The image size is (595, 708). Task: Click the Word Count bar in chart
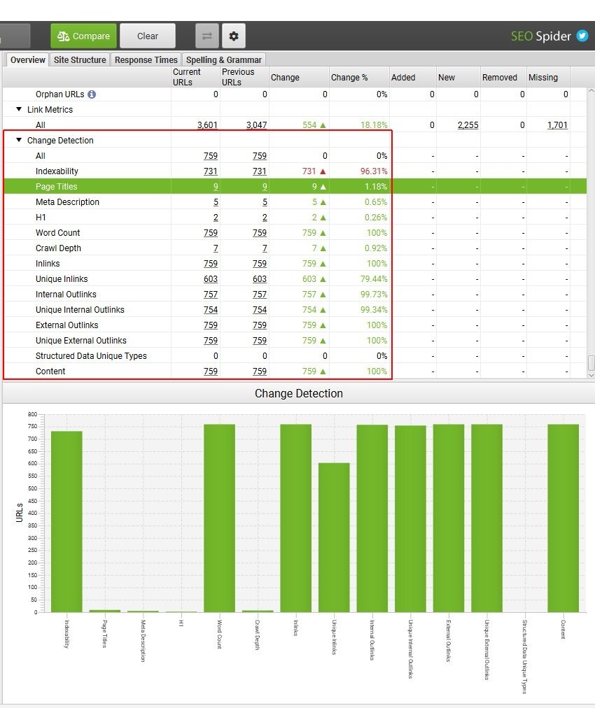coord(219,518)
